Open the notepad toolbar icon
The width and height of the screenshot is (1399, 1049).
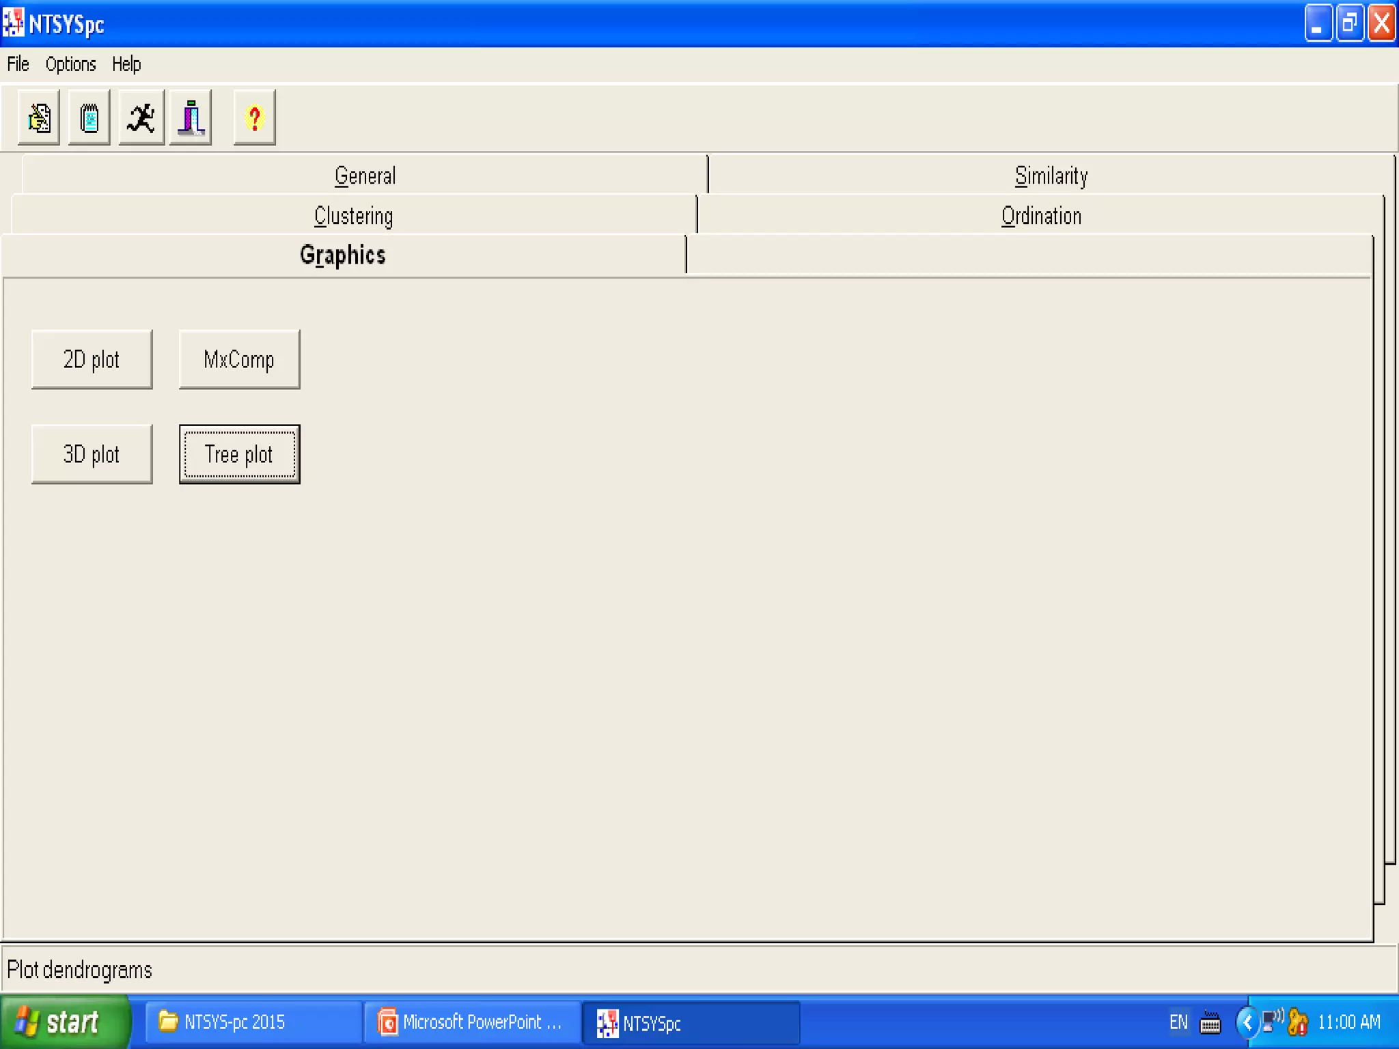[x=89, y=117]
